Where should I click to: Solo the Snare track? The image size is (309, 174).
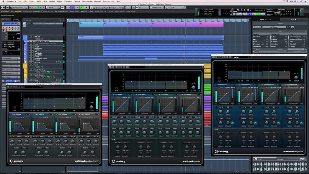point(32,46)
